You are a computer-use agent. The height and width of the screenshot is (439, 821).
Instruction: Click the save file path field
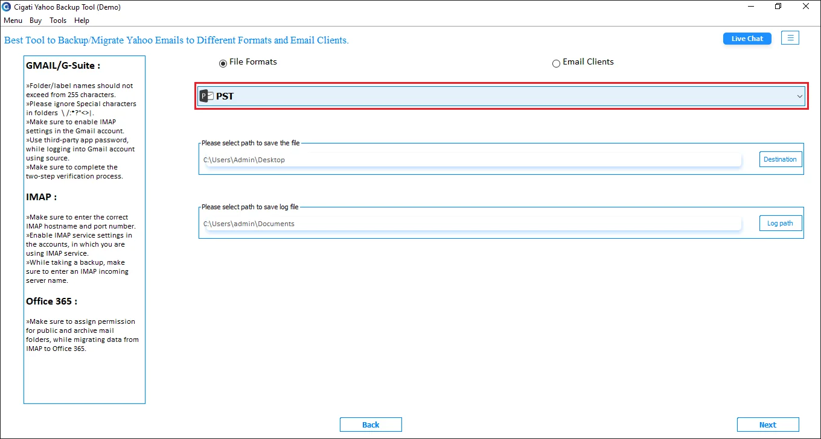click(x=472, y=160)
